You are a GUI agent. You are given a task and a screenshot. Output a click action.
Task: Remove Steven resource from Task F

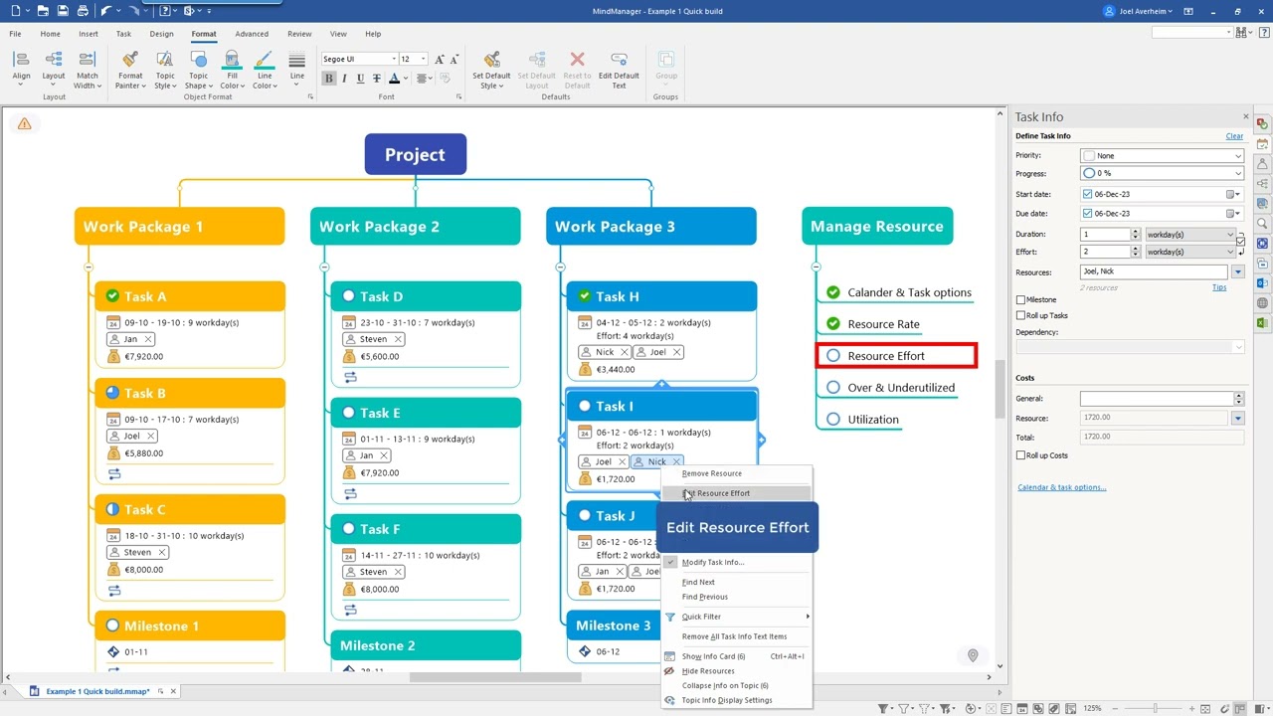click(x=398, y=572)
